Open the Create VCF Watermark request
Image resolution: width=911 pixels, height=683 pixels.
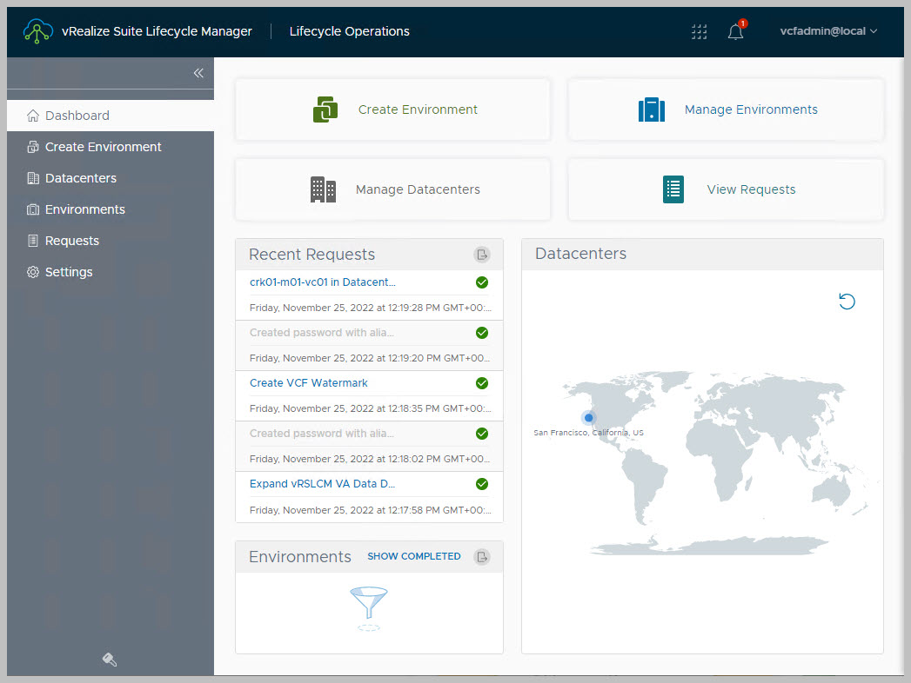point(308,383)
